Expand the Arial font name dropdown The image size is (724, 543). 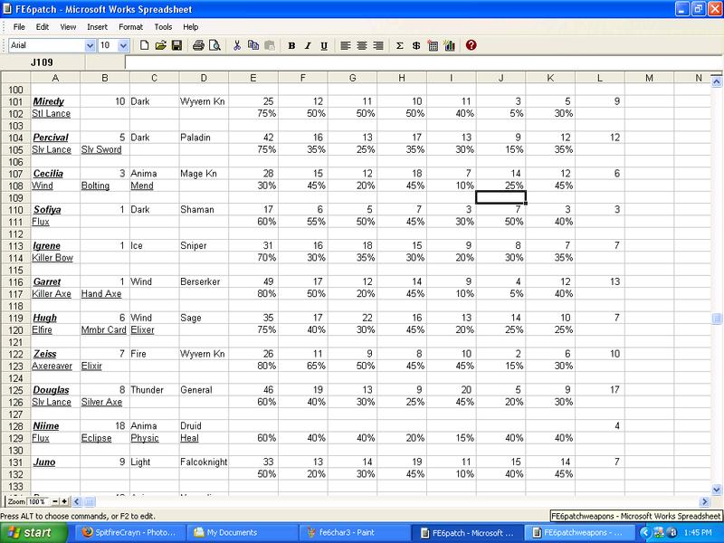click(90, 45)
